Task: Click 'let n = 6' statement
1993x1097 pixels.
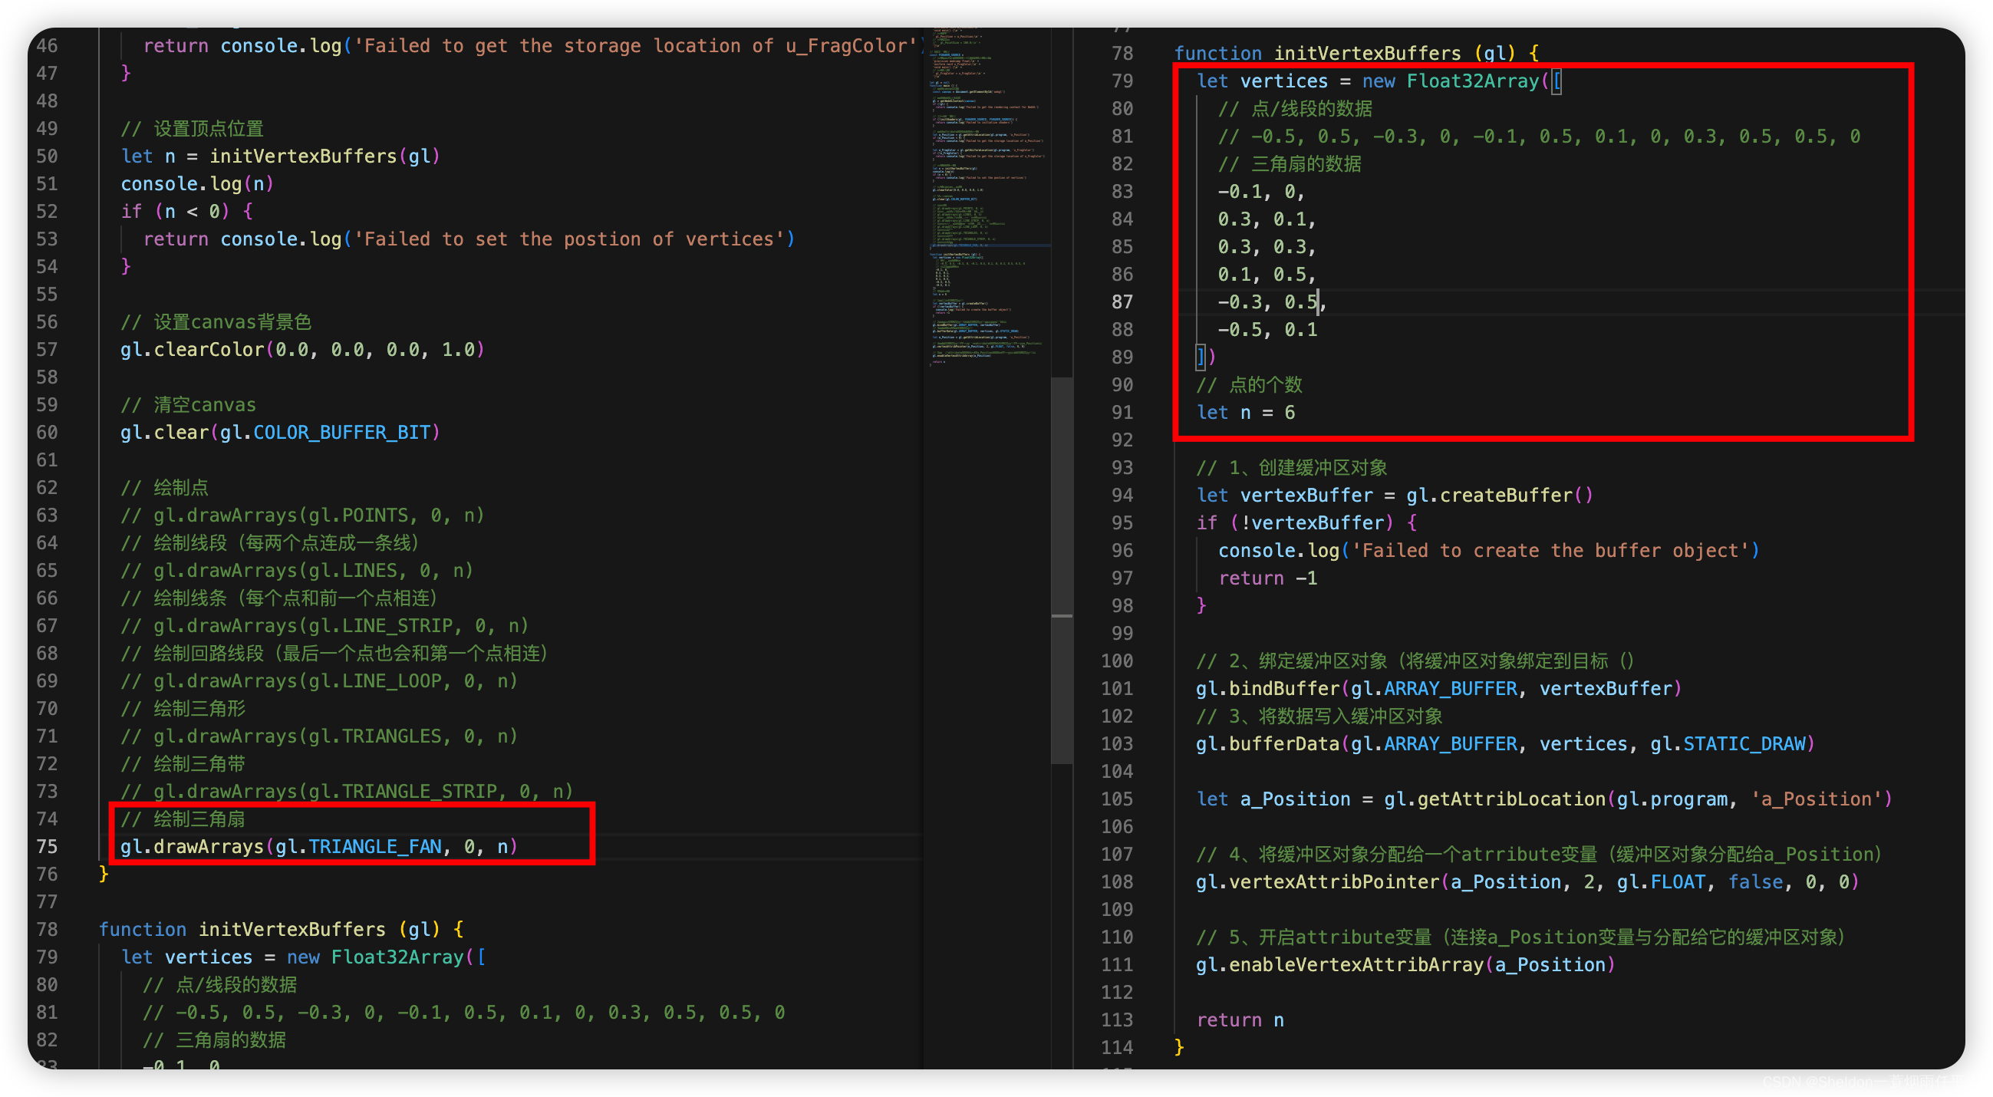Action: [1246, 413]
